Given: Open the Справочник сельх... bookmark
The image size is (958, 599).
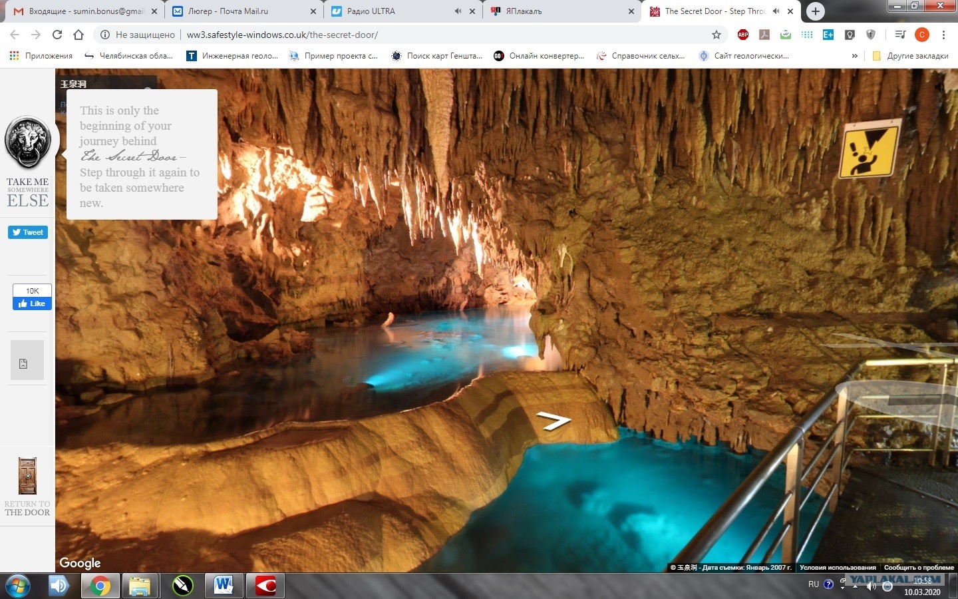Looking at the screenshot, I should 641,56.
